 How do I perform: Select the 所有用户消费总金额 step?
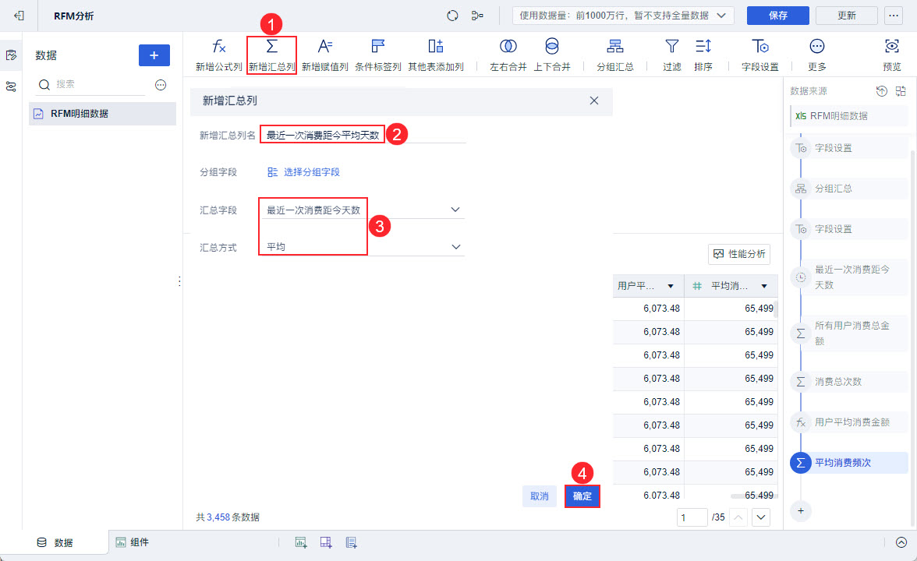tap(848, 333)
